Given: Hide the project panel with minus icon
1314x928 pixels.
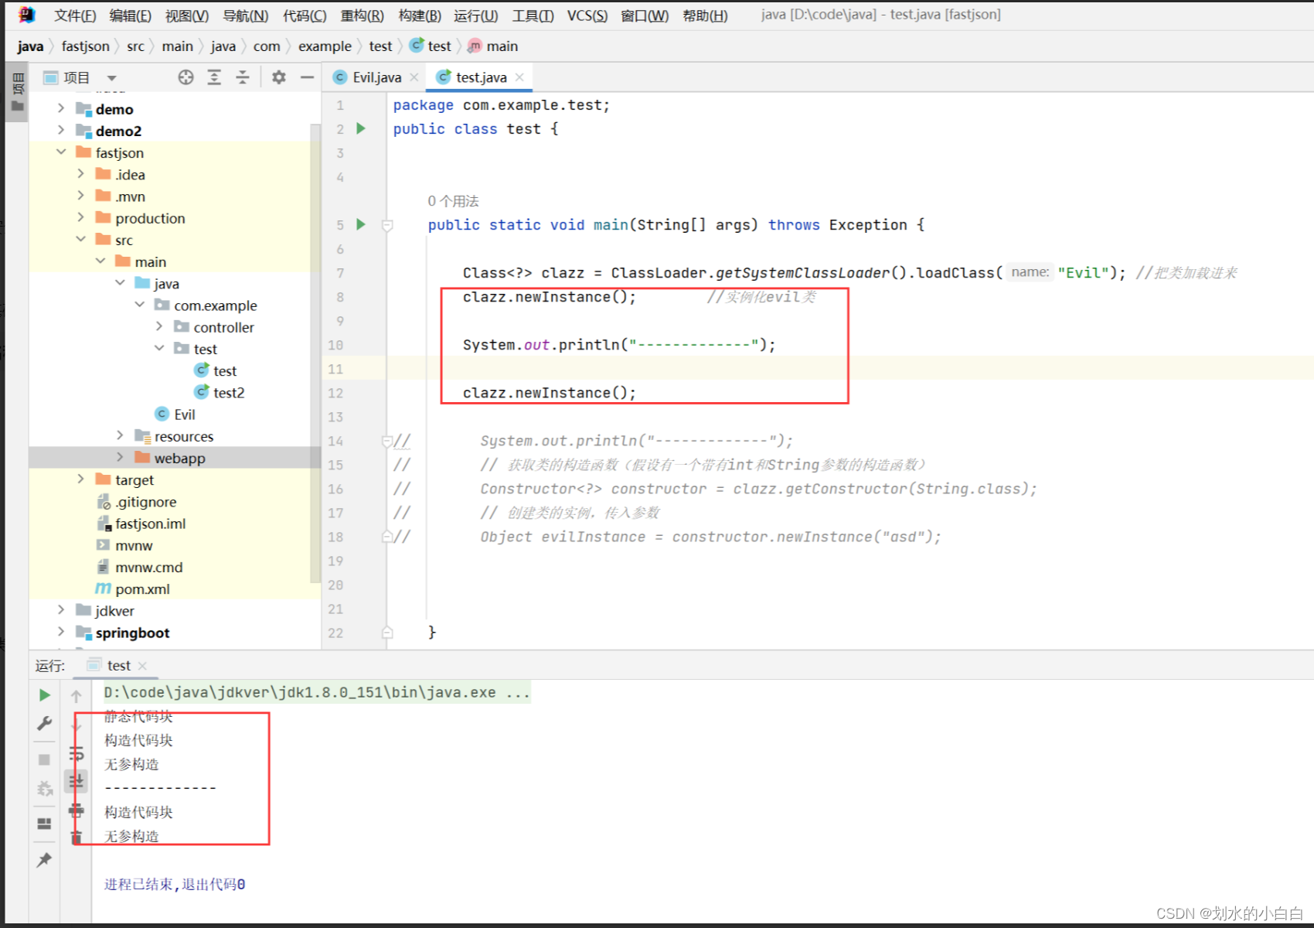Looking at the screenshot, I should point(307,77).
